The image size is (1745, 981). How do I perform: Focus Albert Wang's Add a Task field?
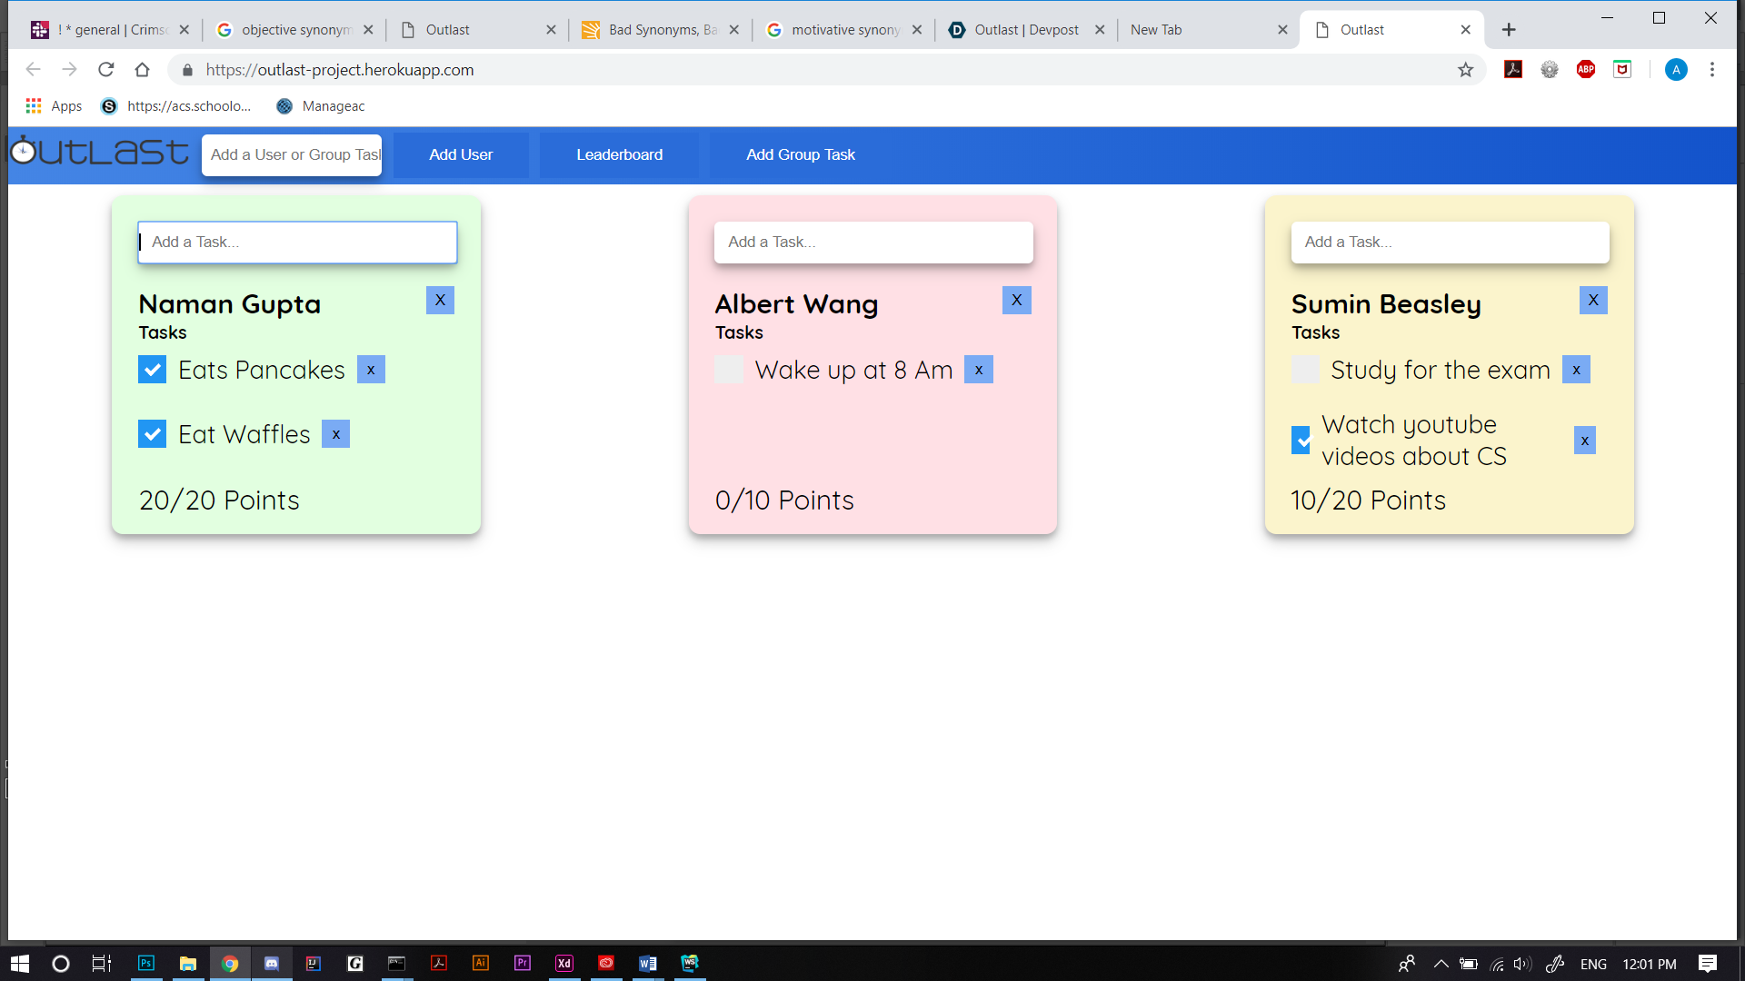pyautogui.click(x=873, y=243)
